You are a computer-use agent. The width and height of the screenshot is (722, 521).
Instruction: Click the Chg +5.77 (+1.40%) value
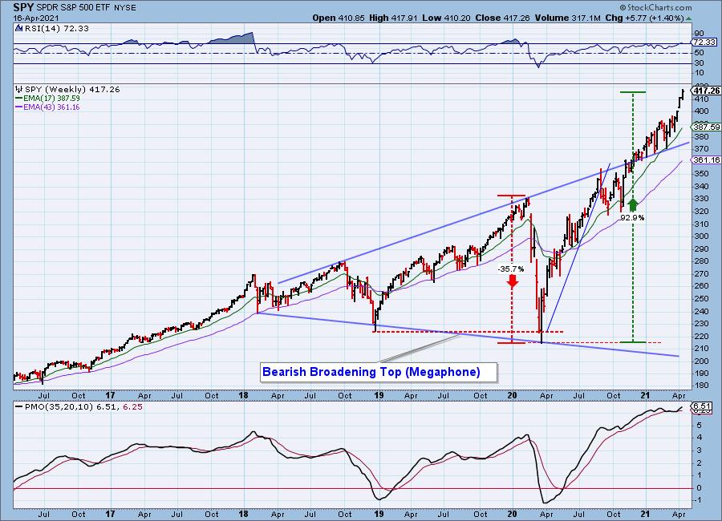(x=645, y=18)
